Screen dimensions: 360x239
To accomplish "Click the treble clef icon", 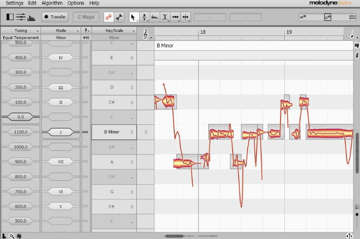I will coord(146,34).
